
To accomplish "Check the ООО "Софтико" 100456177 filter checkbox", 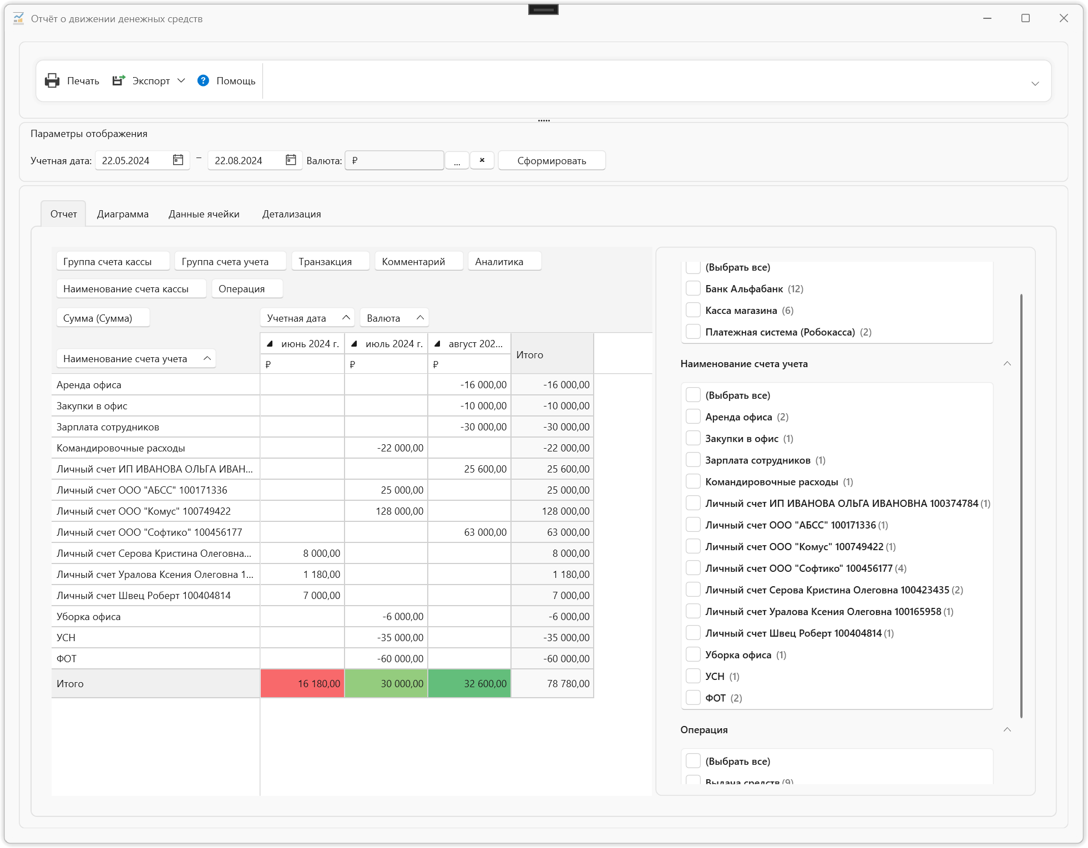I will click(x=693, y=568).
